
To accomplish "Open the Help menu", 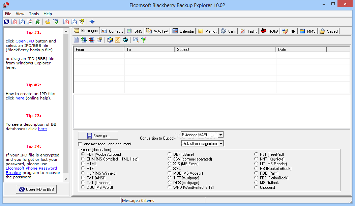I will point(48,14).
